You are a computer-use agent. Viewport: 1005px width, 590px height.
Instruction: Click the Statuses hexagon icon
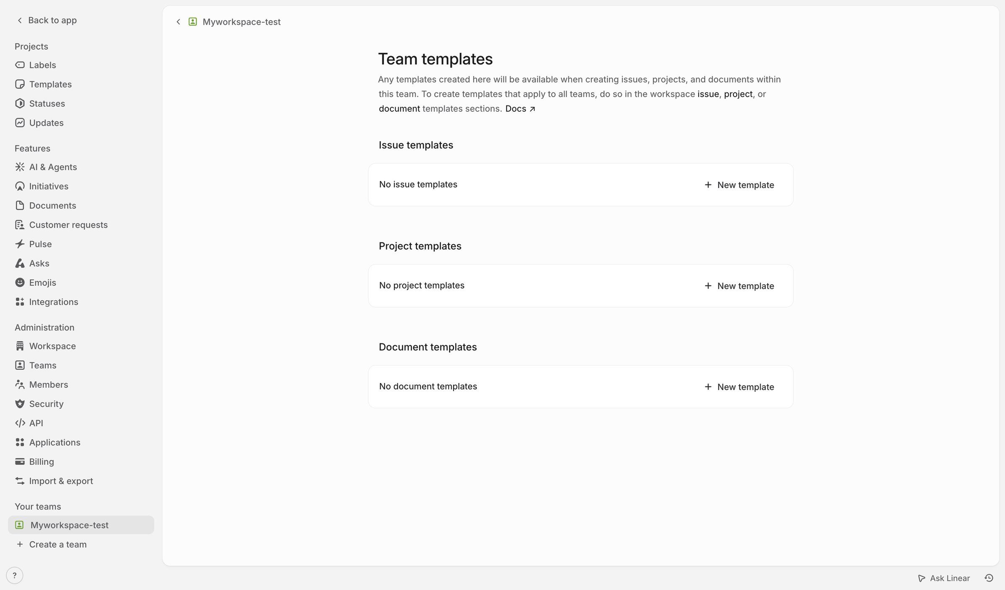20,103
